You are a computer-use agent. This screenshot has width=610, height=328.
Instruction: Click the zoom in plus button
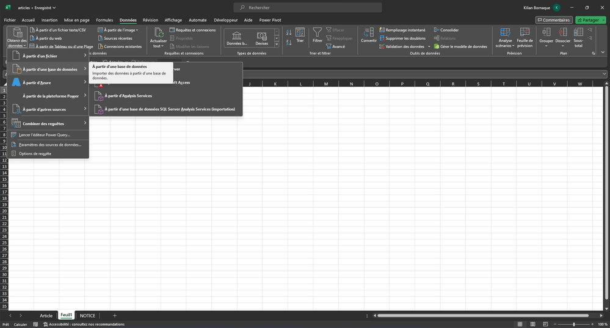592,324
